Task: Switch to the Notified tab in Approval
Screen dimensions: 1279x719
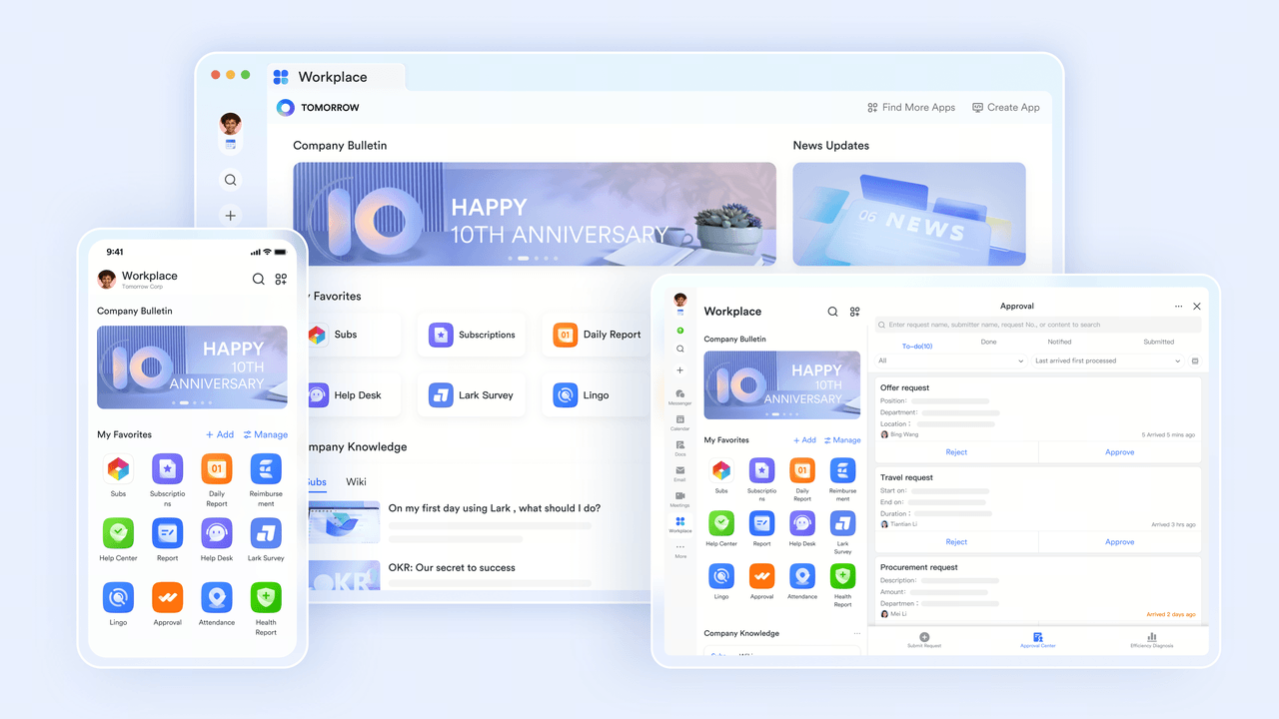Action: (1059, 342)
